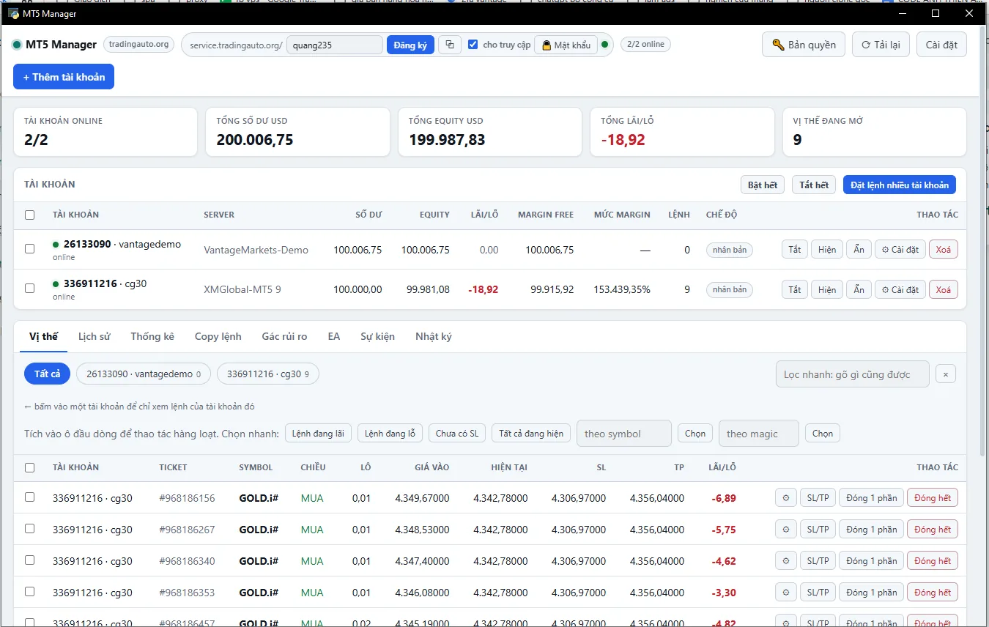
Task: Click Đặt lệnh nhiều tài khoản button
Action: tap(900, 185)
